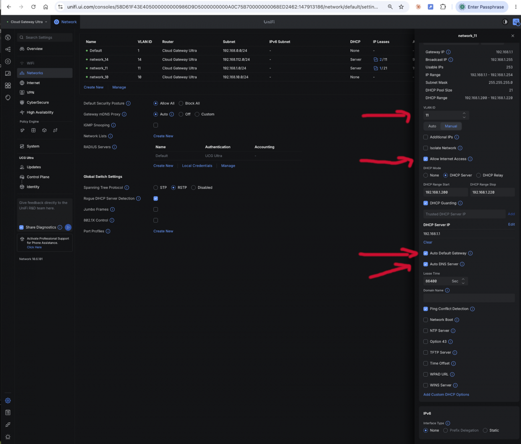
Task: Click info icon beside Rogue DHCP Server Detection
Action: click(138, 198)
